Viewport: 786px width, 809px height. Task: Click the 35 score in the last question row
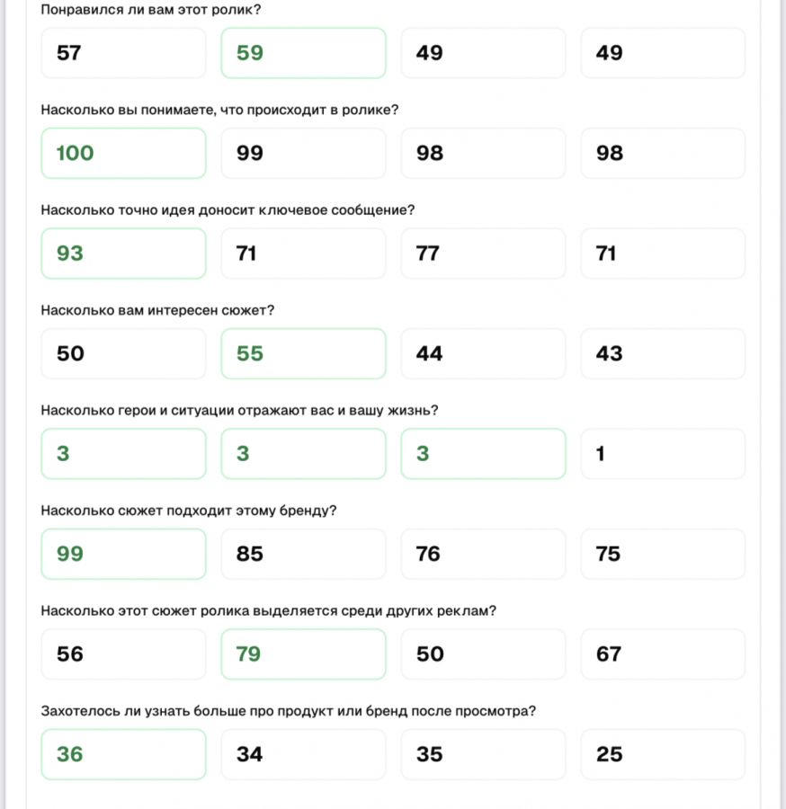coord(483,754)
